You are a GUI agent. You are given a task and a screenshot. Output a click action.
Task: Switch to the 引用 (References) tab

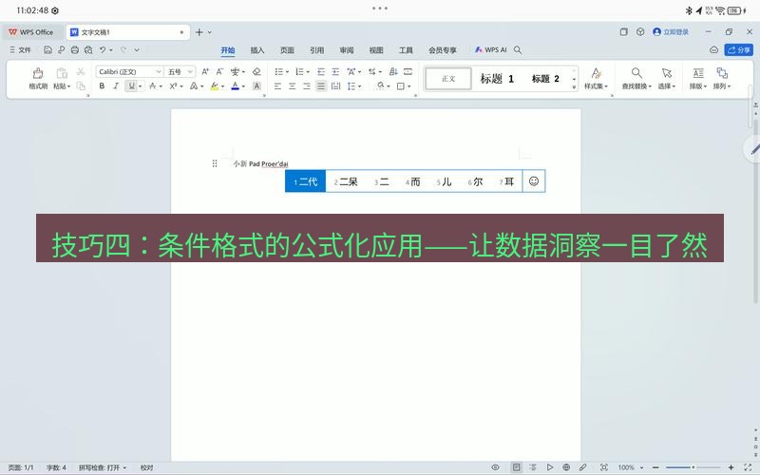pos(316,50)
